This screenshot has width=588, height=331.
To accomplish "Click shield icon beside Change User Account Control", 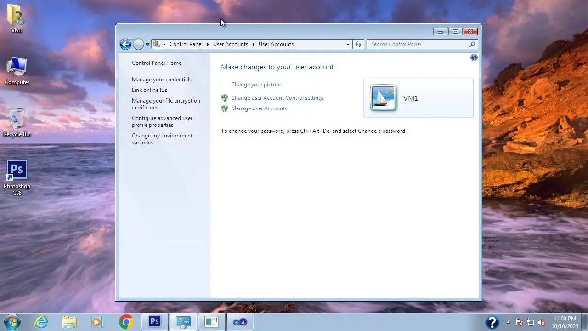I will tap(225, 98).
